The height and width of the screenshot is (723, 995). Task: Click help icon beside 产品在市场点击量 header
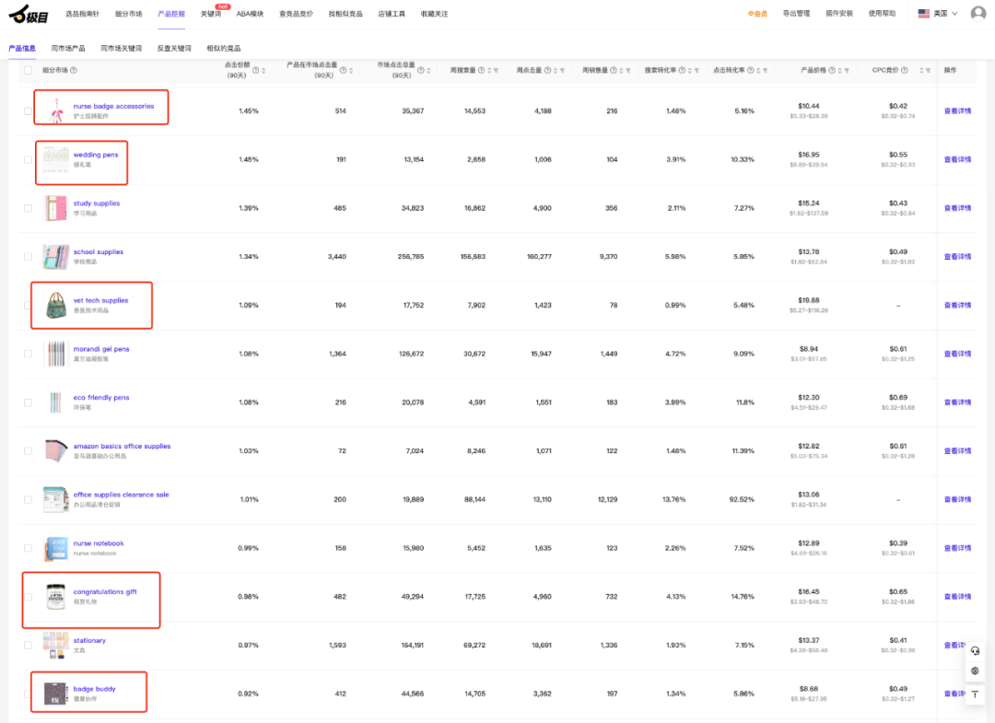pos(344,70)
